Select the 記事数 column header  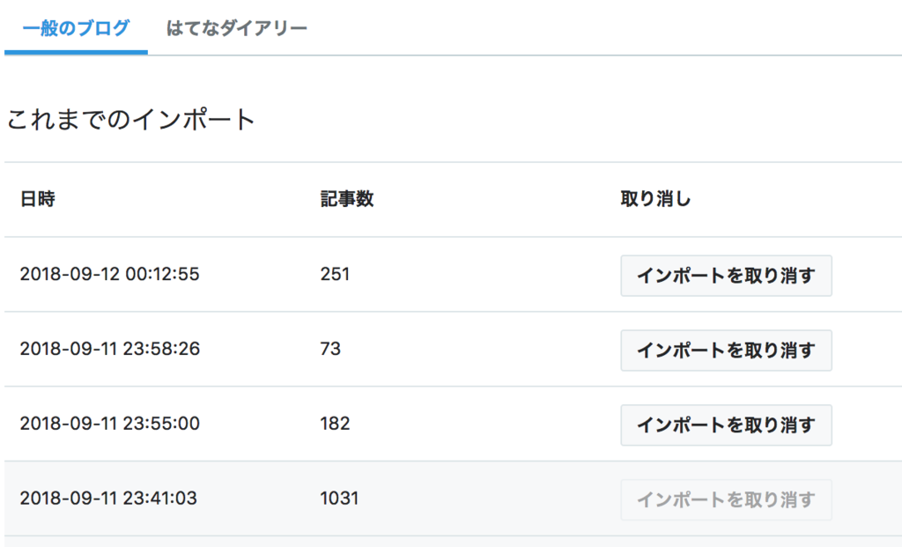tap(347, 199)
